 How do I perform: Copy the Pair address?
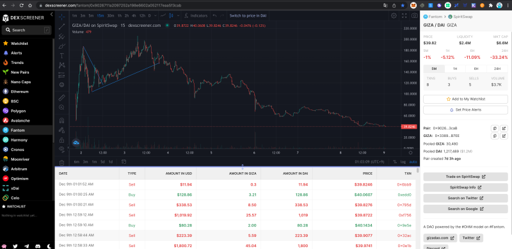tap(495, 129)
